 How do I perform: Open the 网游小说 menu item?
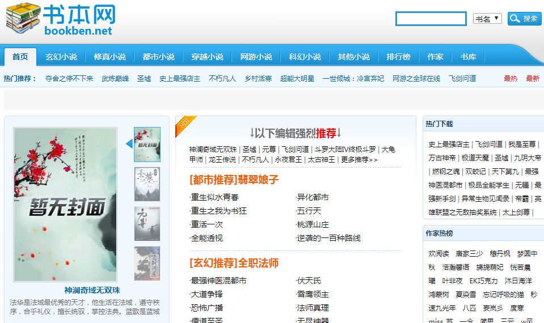pyautogui.click(x=256, y=57)
